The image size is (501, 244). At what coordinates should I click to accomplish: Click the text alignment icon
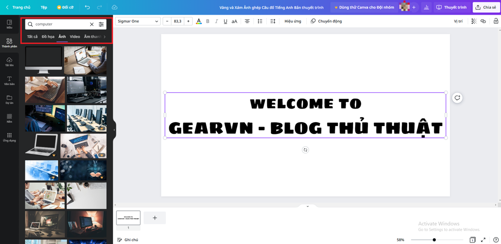[x=247, y=22]
